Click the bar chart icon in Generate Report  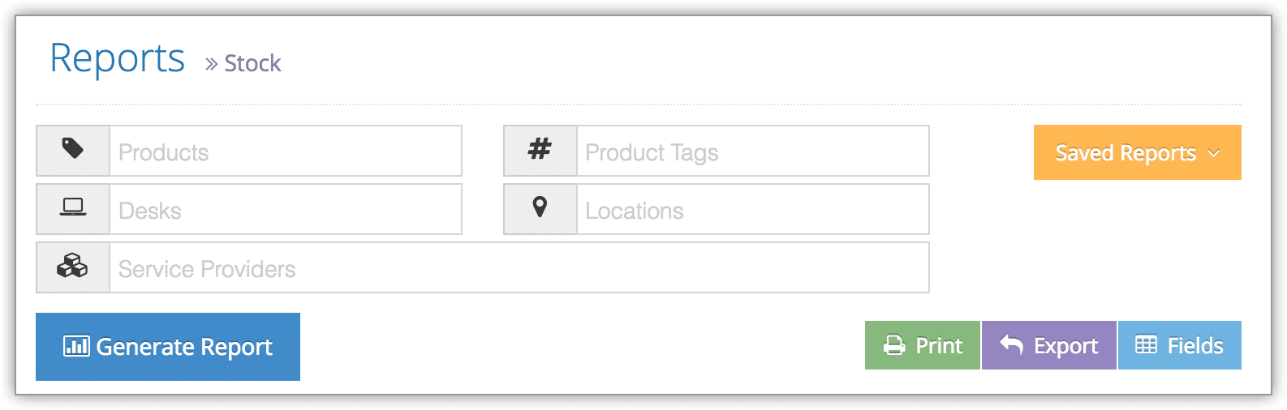[x=76, y=346]
